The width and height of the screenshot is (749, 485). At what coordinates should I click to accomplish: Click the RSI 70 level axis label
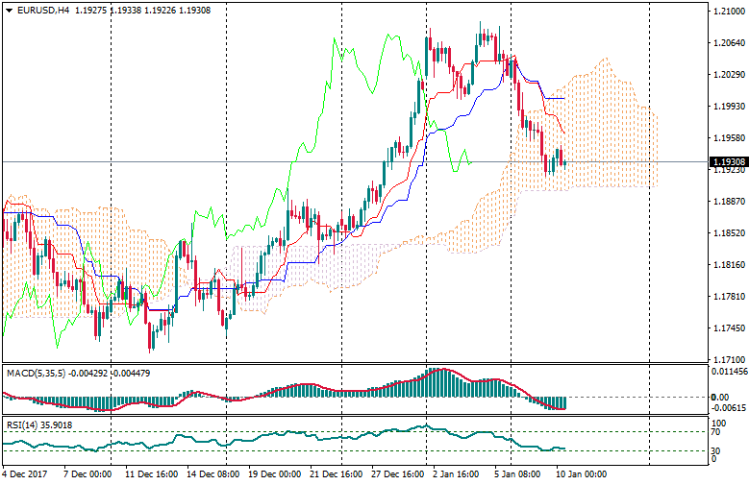click(x=715, y=432)
